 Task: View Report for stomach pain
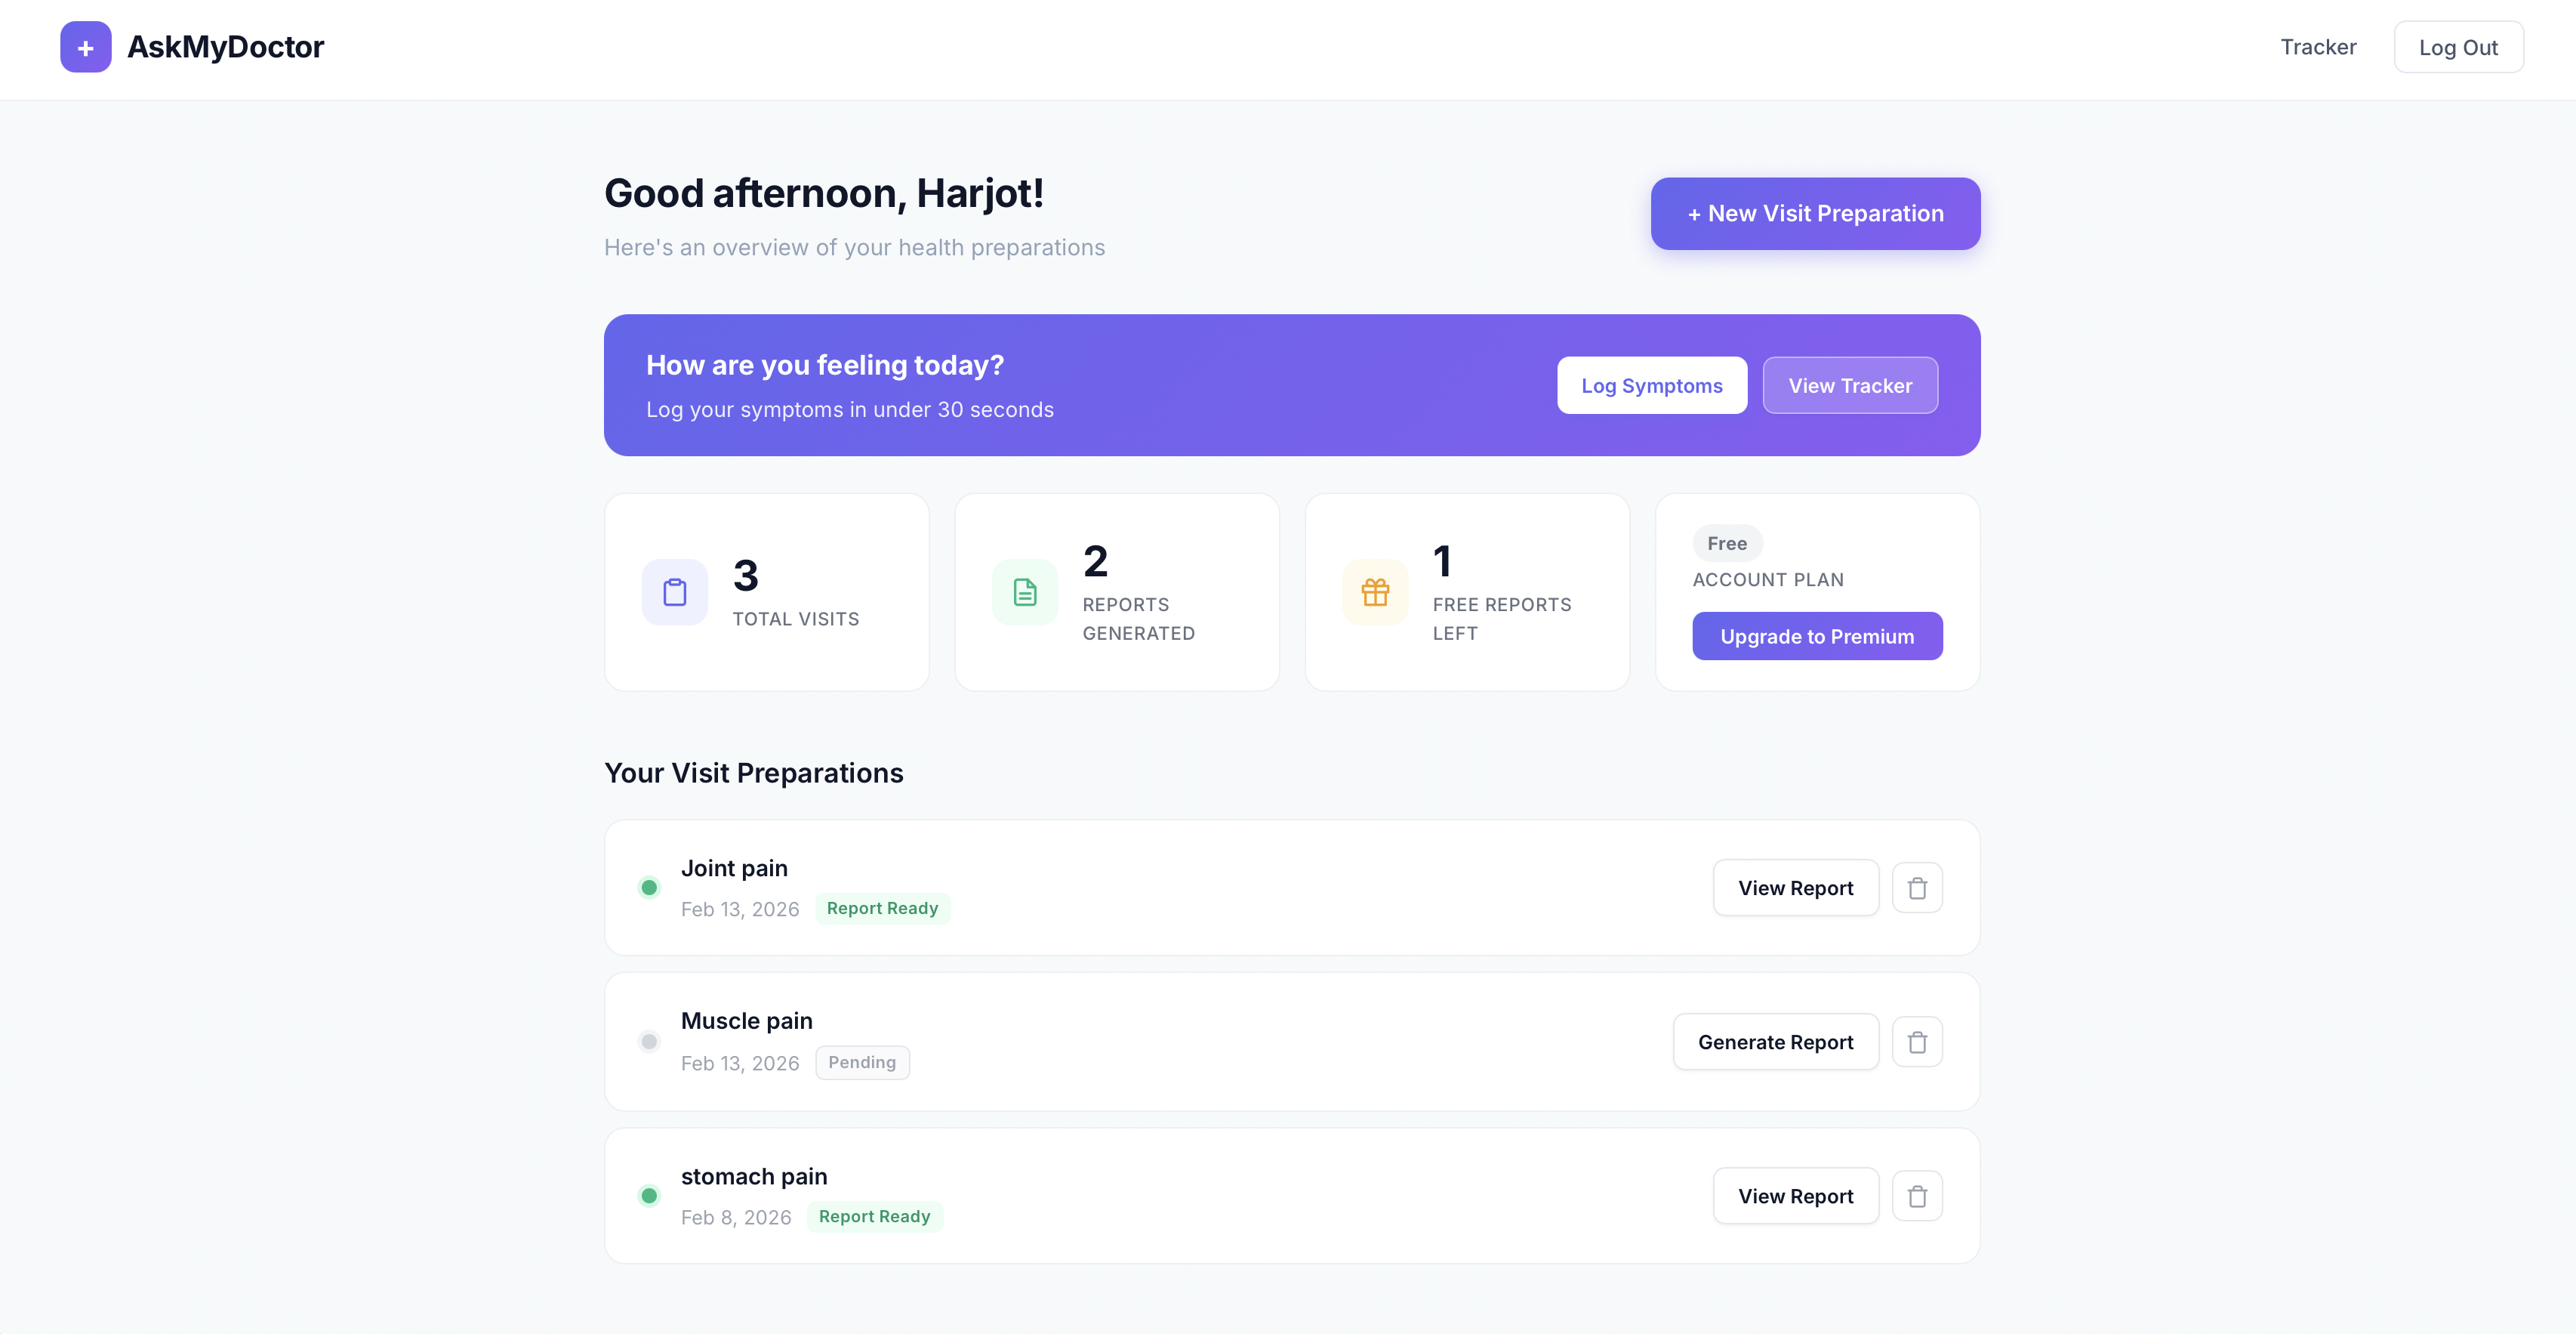(x=1795, y=1195)
